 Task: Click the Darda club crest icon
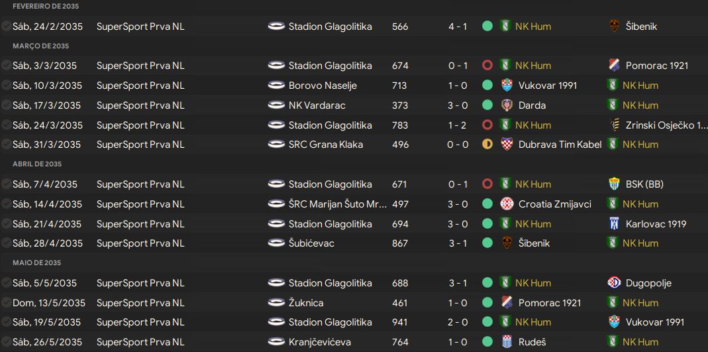tap(507, 105)
